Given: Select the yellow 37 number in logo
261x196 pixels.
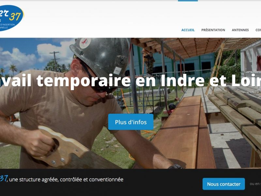Looking at the screenshot, I should pos(15,17).
